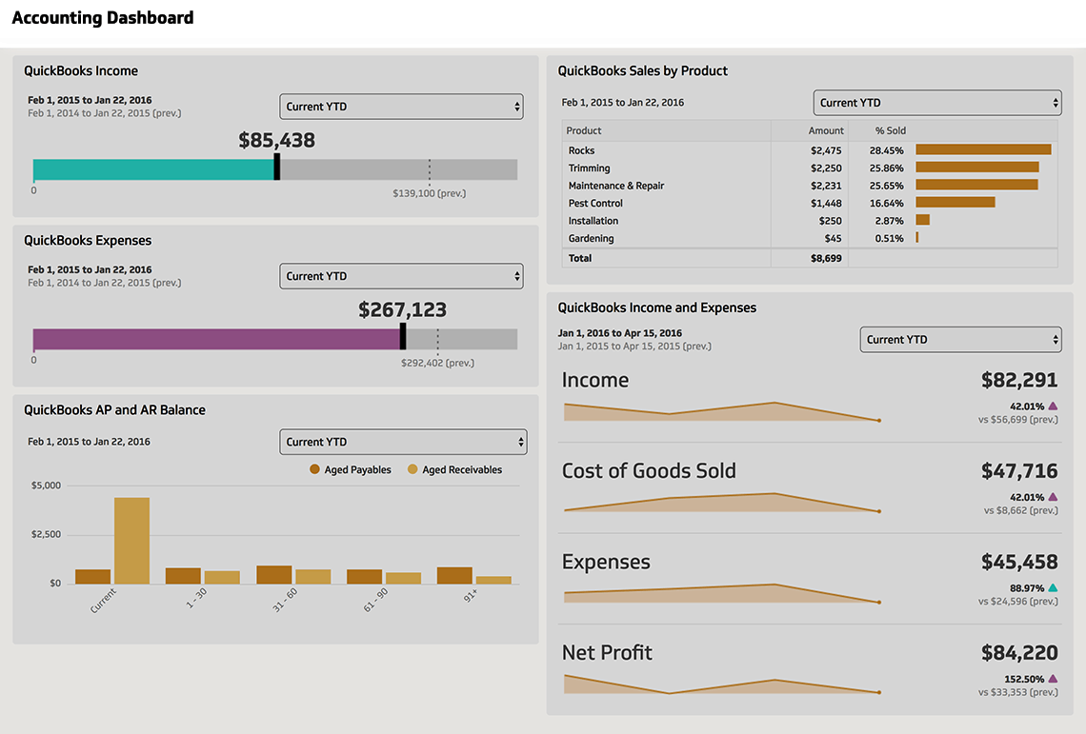1086x734 pixels.
Task: Click the $84,220 Net Profit figure
Action: (1018, 652)
